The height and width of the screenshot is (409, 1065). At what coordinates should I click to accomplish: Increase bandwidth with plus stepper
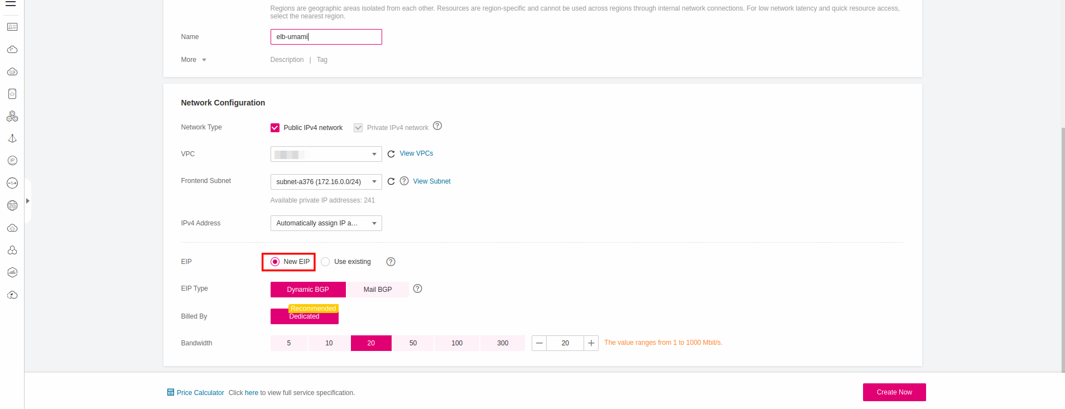pos(591,343)
